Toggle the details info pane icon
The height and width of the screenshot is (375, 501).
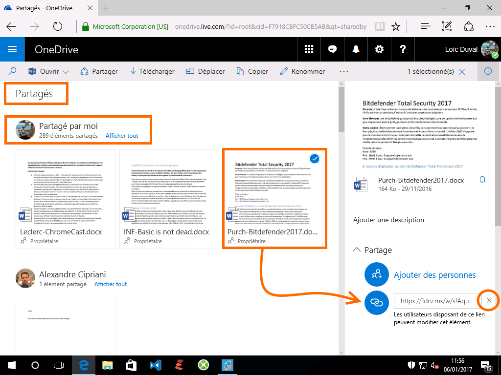coord(488,71)
